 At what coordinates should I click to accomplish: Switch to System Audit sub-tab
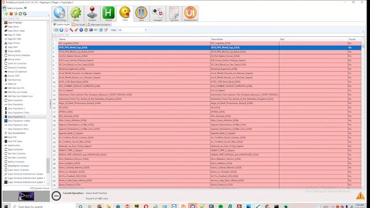62,24
